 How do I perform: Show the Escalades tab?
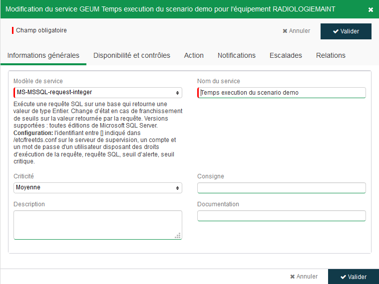tap(286, 55)
